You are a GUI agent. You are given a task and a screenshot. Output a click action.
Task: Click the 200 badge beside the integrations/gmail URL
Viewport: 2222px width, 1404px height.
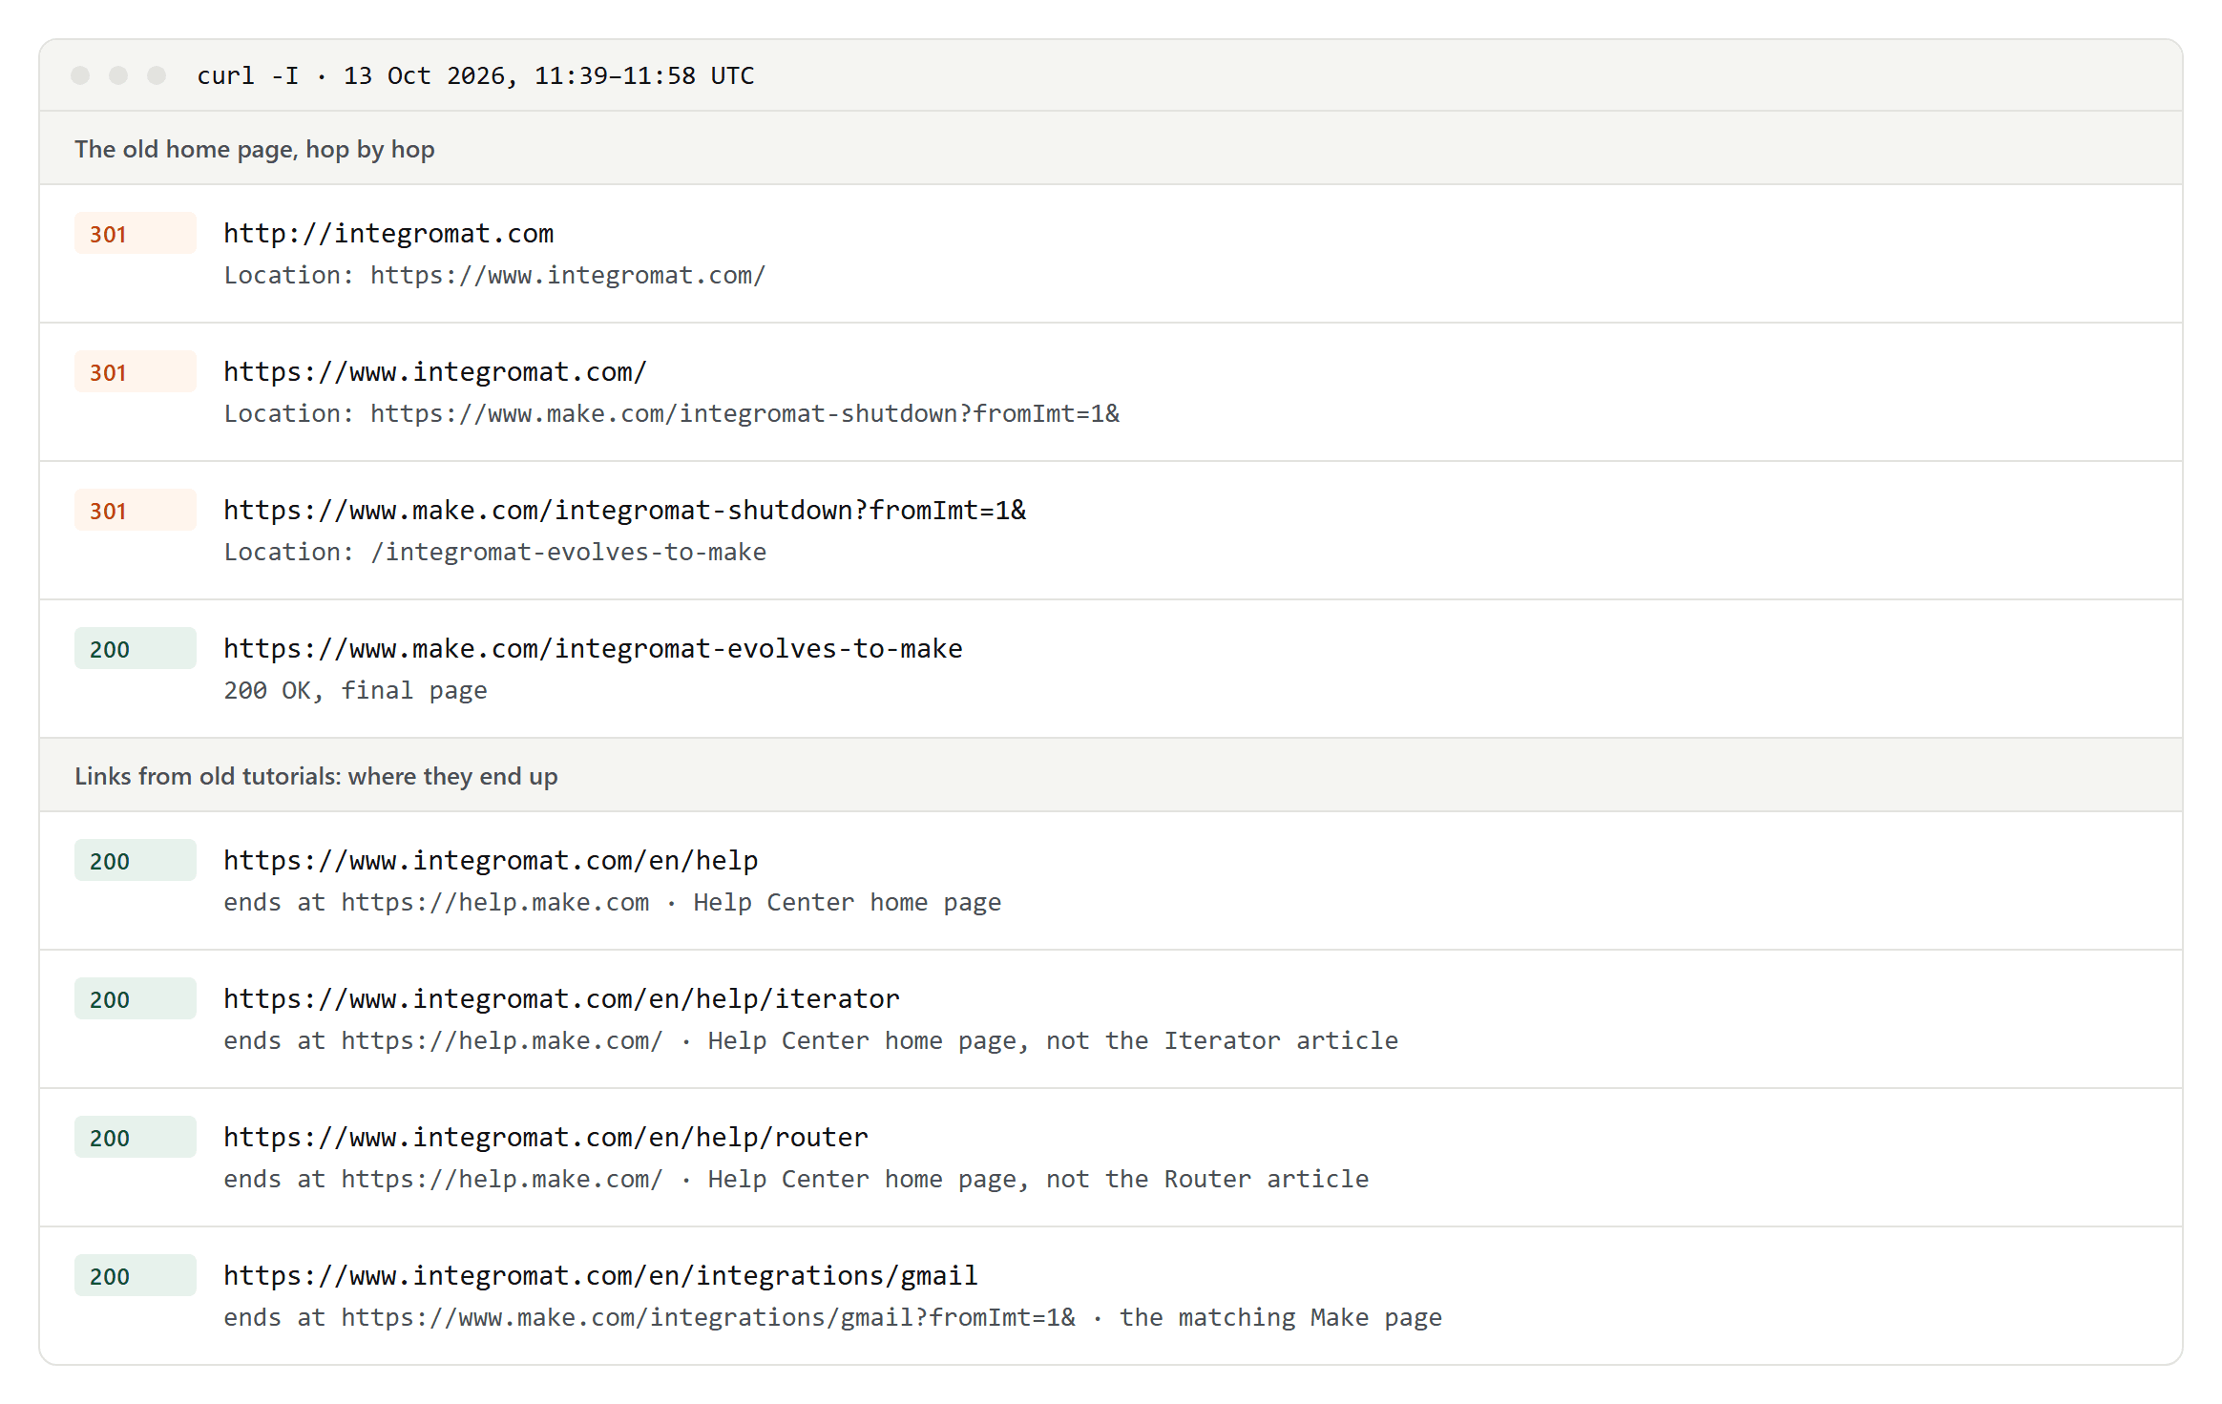click(136, 1276)
